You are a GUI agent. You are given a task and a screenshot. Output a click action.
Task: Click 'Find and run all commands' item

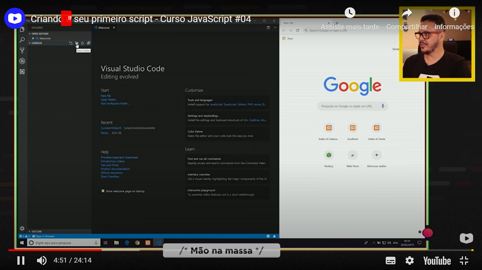pos(228,161)
